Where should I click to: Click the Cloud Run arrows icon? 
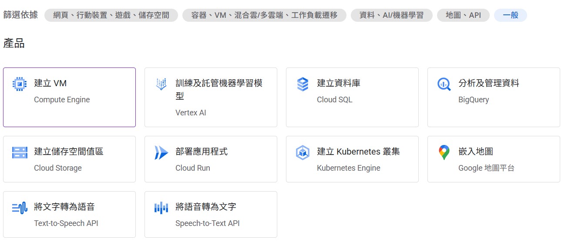[x=161, y=152]
